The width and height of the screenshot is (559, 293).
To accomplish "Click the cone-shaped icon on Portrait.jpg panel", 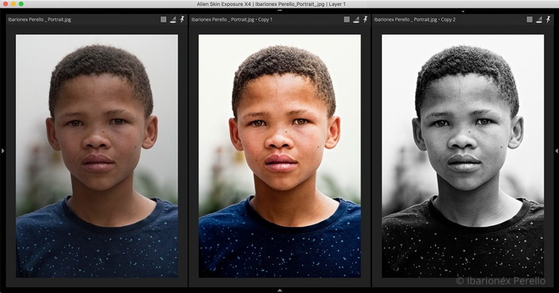I will [x=173, y=19].
